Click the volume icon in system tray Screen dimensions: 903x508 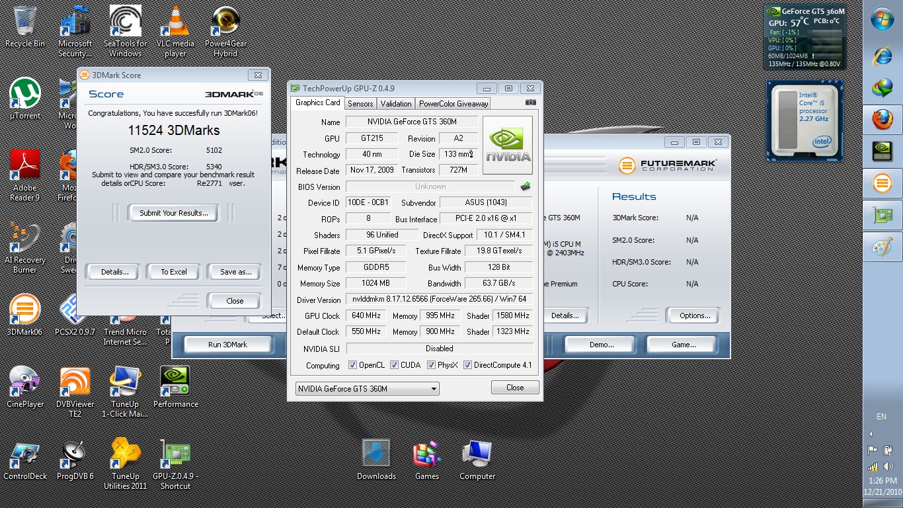[888, 466]
